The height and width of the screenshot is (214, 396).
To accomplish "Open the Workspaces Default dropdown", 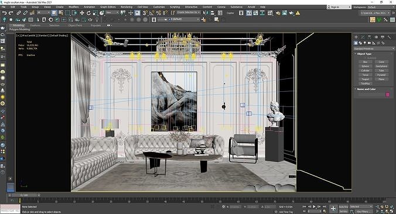I will [x=381, y=7].
